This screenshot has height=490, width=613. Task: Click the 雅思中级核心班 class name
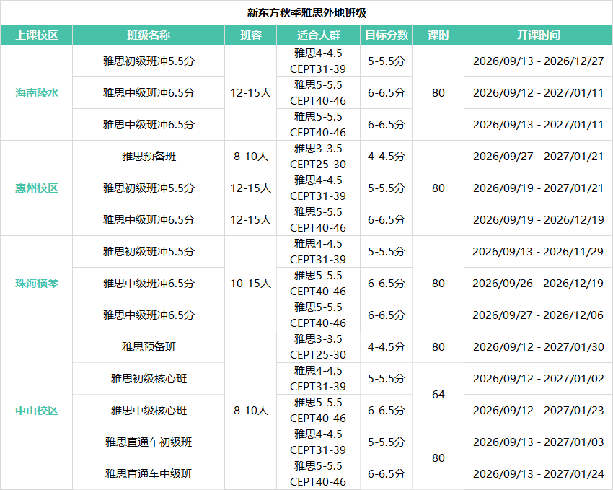[x=149, y=410]
